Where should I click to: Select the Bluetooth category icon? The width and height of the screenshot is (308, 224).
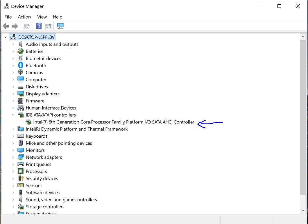click(20, 65)
